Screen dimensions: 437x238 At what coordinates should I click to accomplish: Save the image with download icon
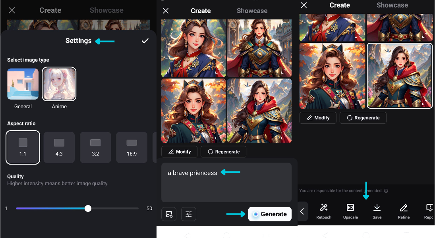pos(377,211)
